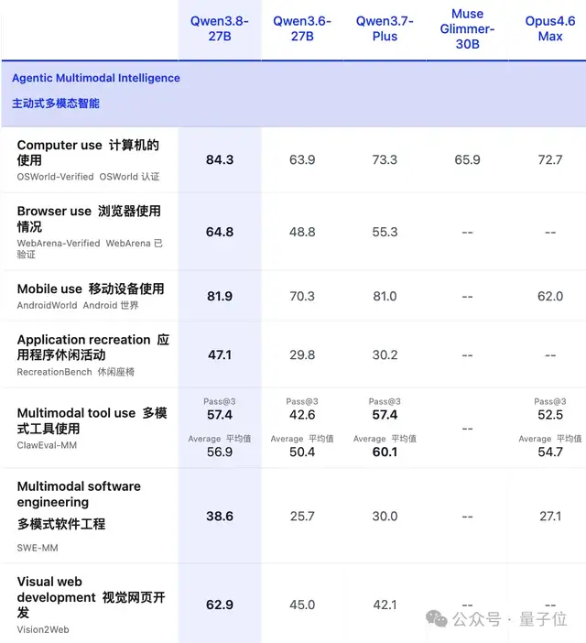586x643 pixels.
Task: Click Muse Glimmer's '--' in Browser use row
Action: point(467,233)
